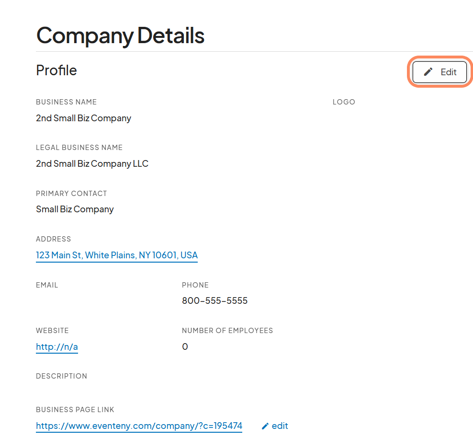Click the phone number 800-555-5555
This screenshot has width=473, height=438.
point(214,301)
